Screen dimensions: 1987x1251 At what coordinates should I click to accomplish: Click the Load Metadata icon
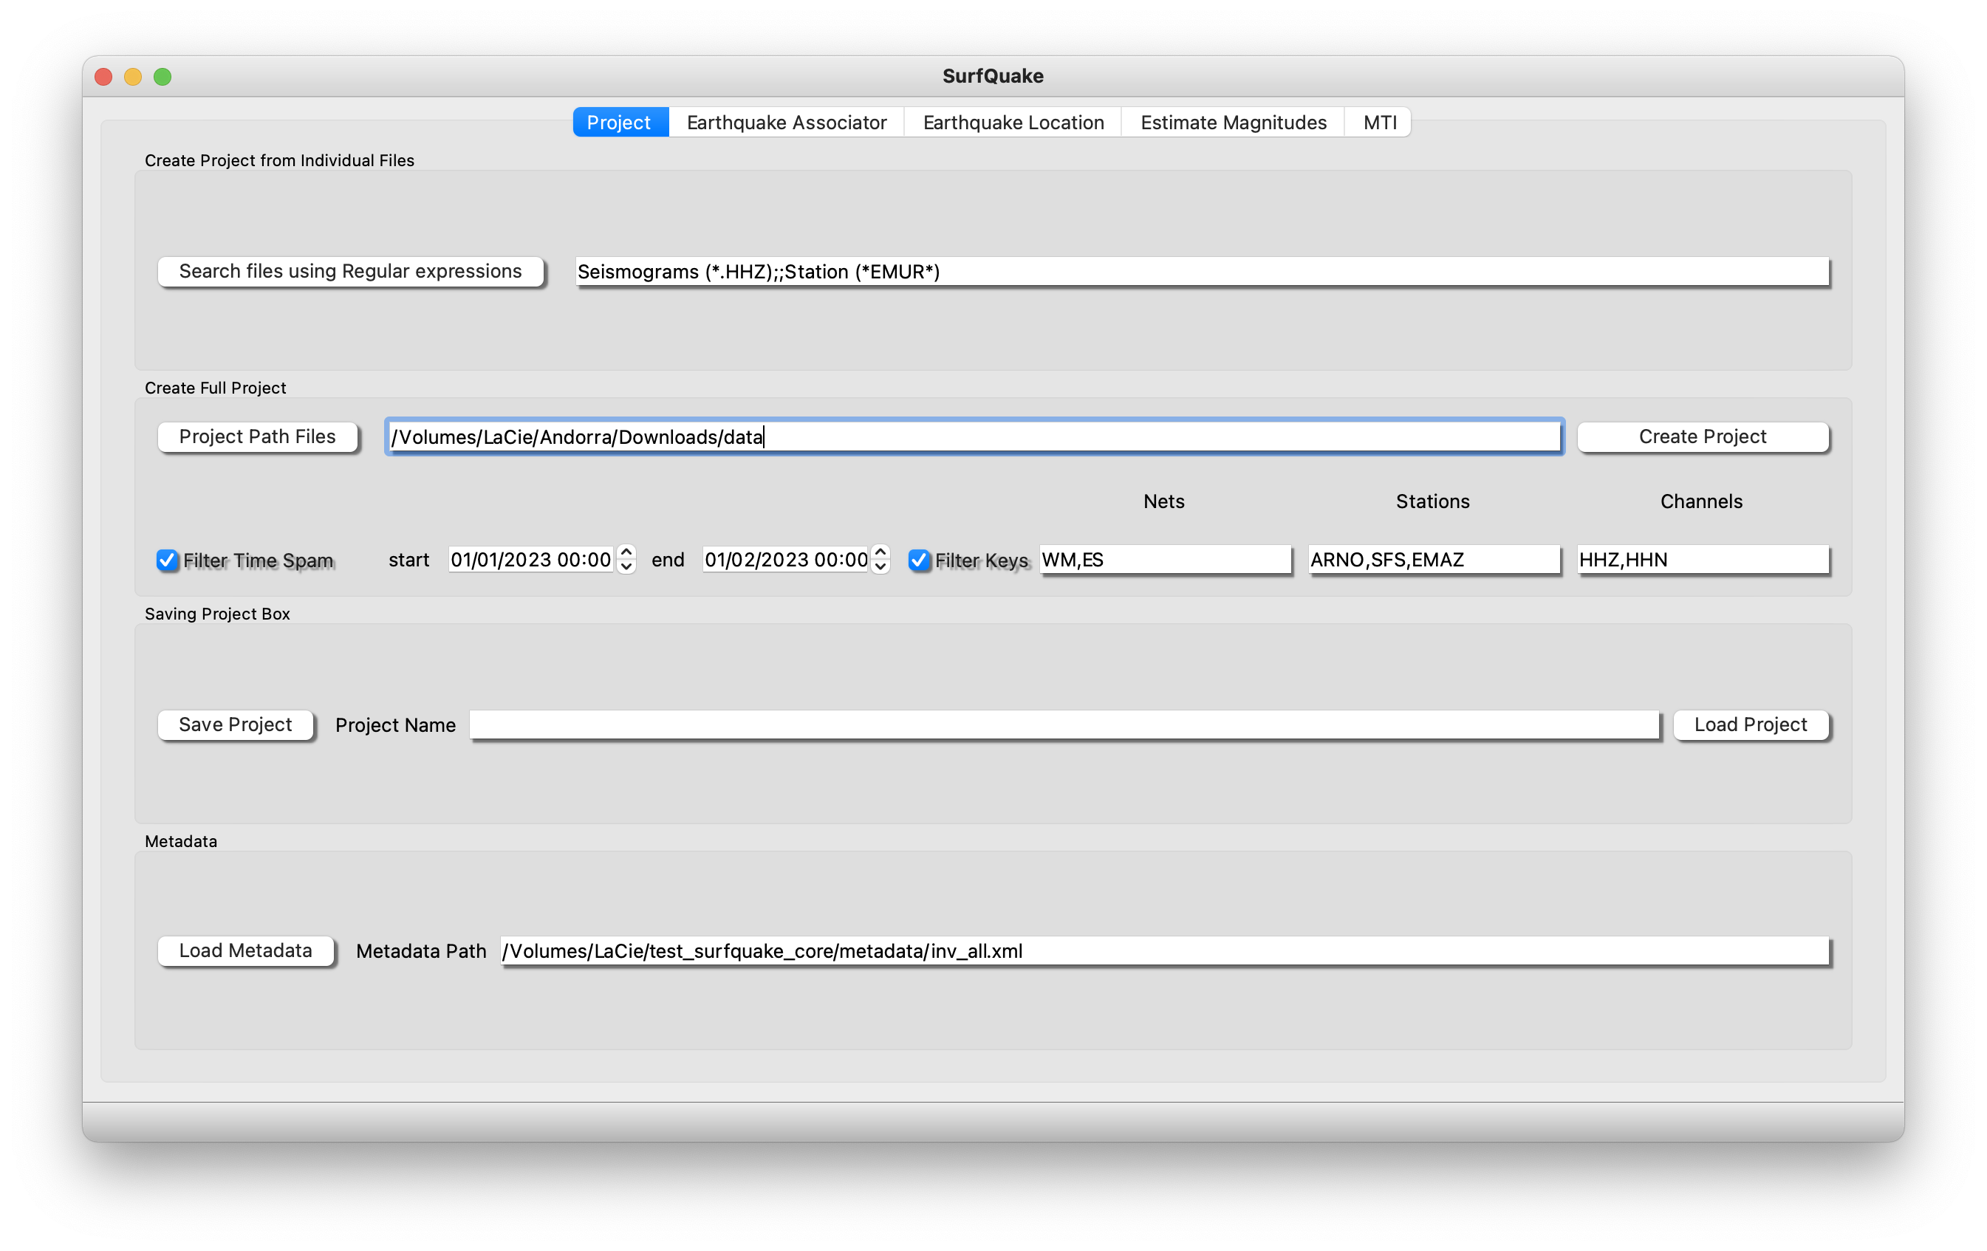244,951
